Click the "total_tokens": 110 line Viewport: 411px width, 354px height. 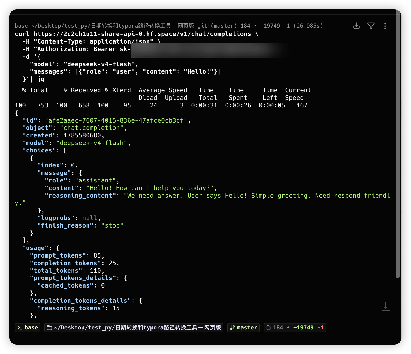[x=67, y=271]
